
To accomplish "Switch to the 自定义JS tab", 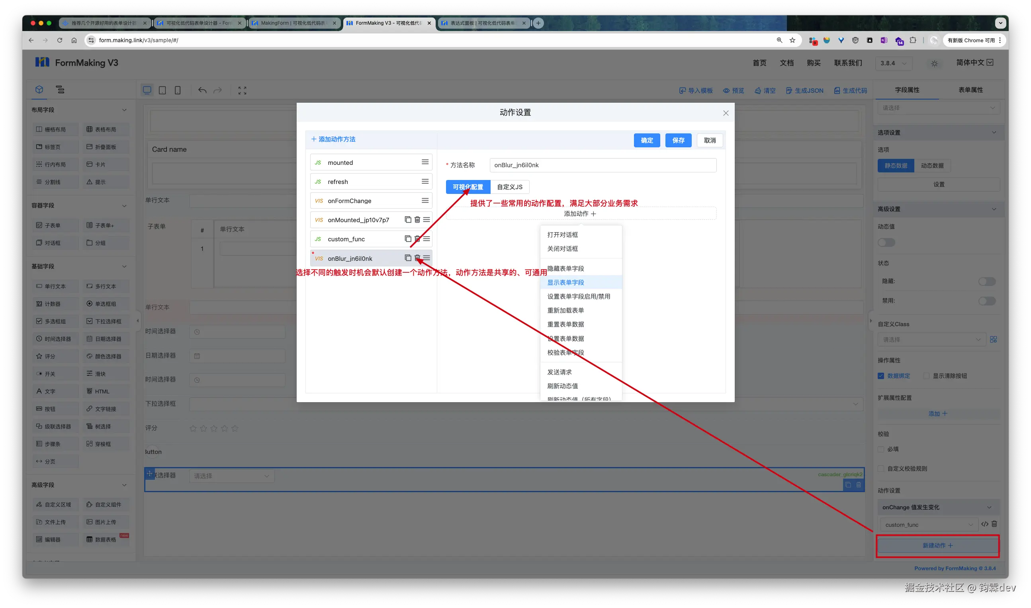I will [509, 187].
